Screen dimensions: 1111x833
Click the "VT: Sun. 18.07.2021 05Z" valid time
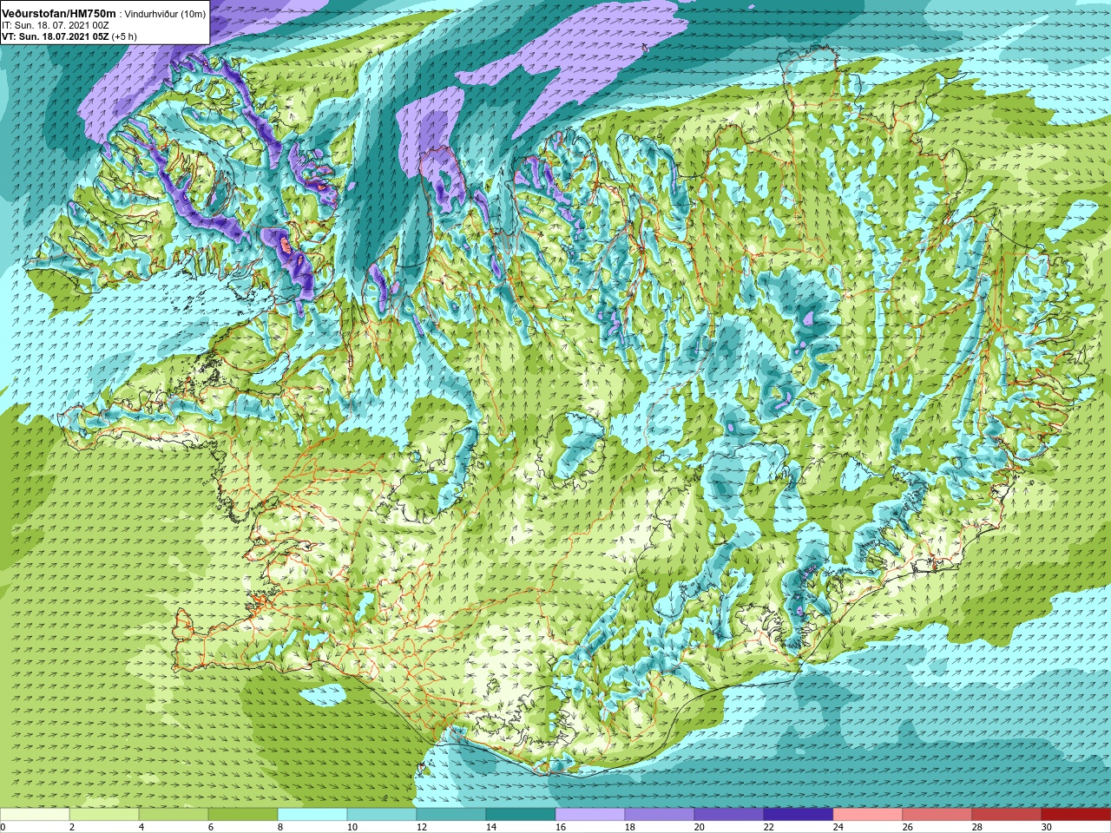click(55, 36)
